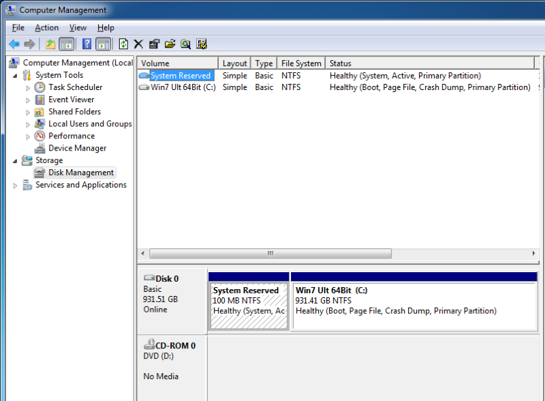Select Computer Management (Local) root node
The height and width of the screenshot is (401, 545).
[78, 63]
